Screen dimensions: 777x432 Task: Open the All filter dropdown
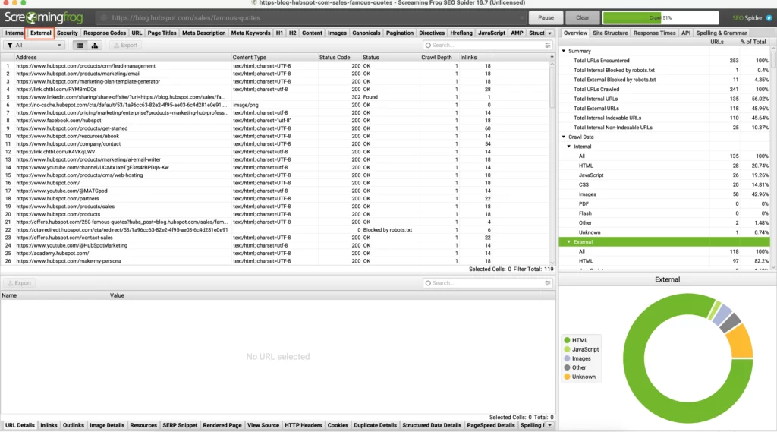35,45
